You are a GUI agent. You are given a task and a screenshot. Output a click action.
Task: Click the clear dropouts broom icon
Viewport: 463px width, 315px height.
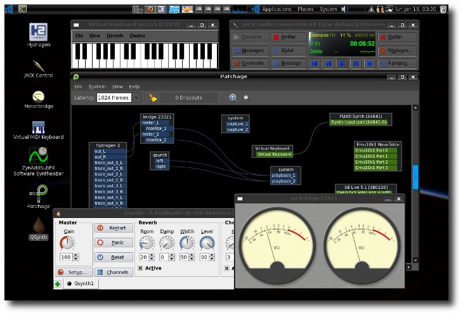(x=153, y=98)
